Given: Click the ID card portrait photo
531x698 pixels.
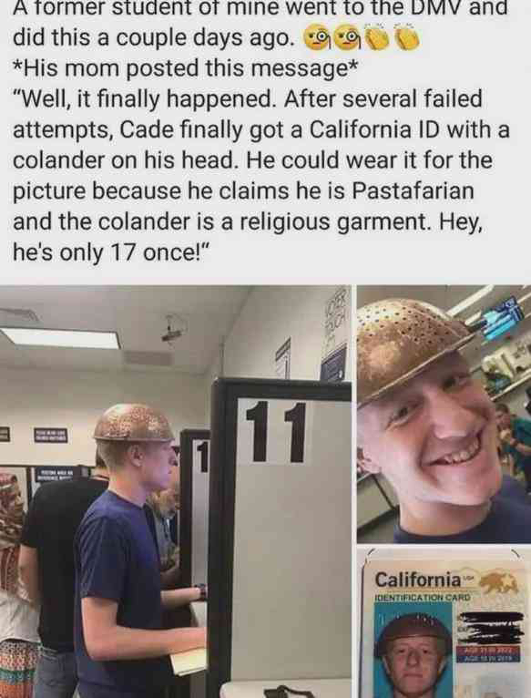Looking at the screenshot, I should click(x=413, y=651).
